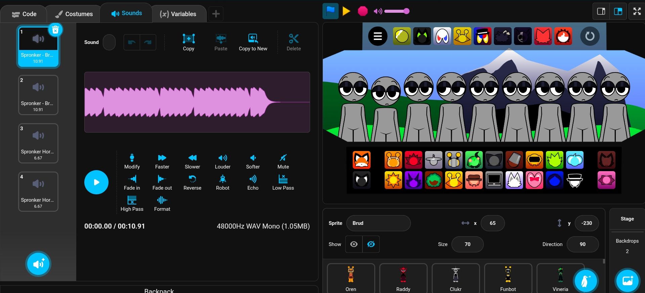
Task: Add a new tab with plus button
Action: click(216, 14)
